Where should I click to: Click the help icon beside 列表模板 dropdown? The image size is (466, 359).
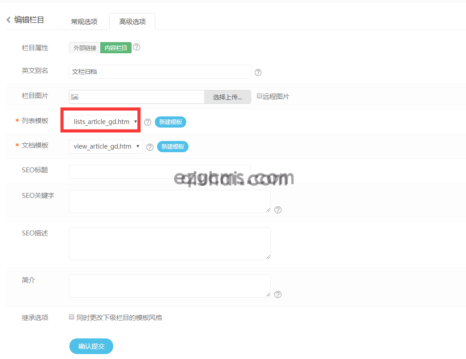[147, 122]
